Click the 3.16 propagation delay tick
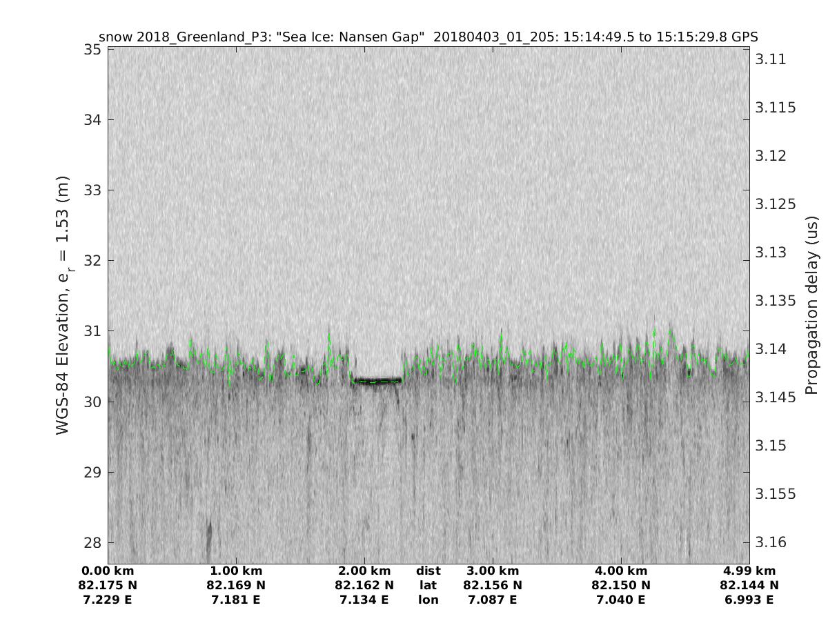Image resolution: width=828 pixels, height=621 pixels. (770, 542)
